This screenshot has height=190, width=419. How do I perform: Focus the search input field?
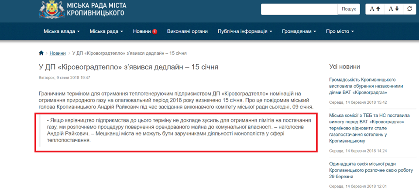pos(299,9)
